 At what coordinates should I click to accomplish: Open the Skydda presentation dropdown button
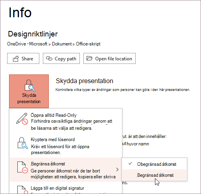(29, 91)
